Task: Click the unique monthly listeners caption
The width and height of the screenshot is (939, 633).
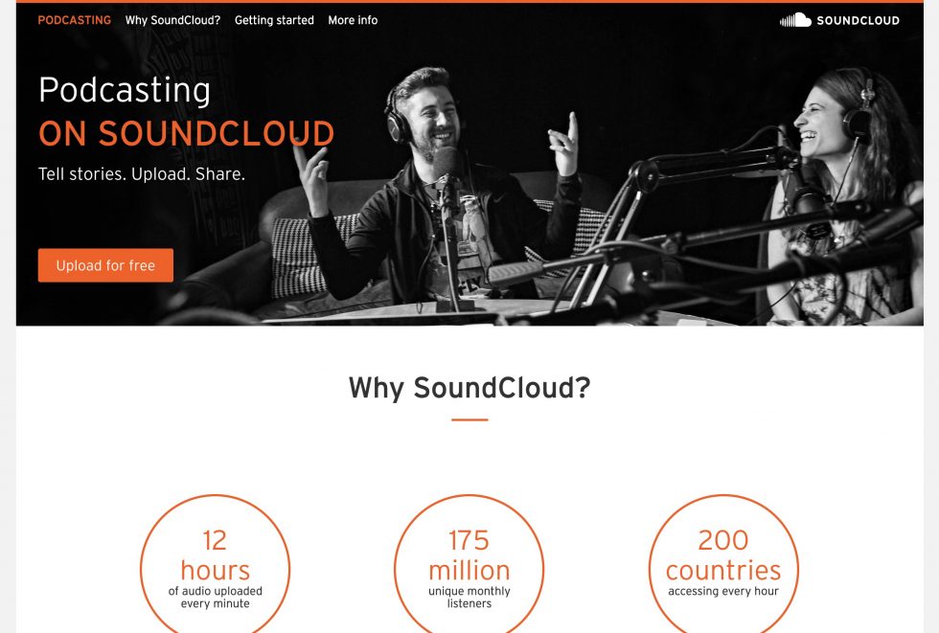Action: coord(469,598)
